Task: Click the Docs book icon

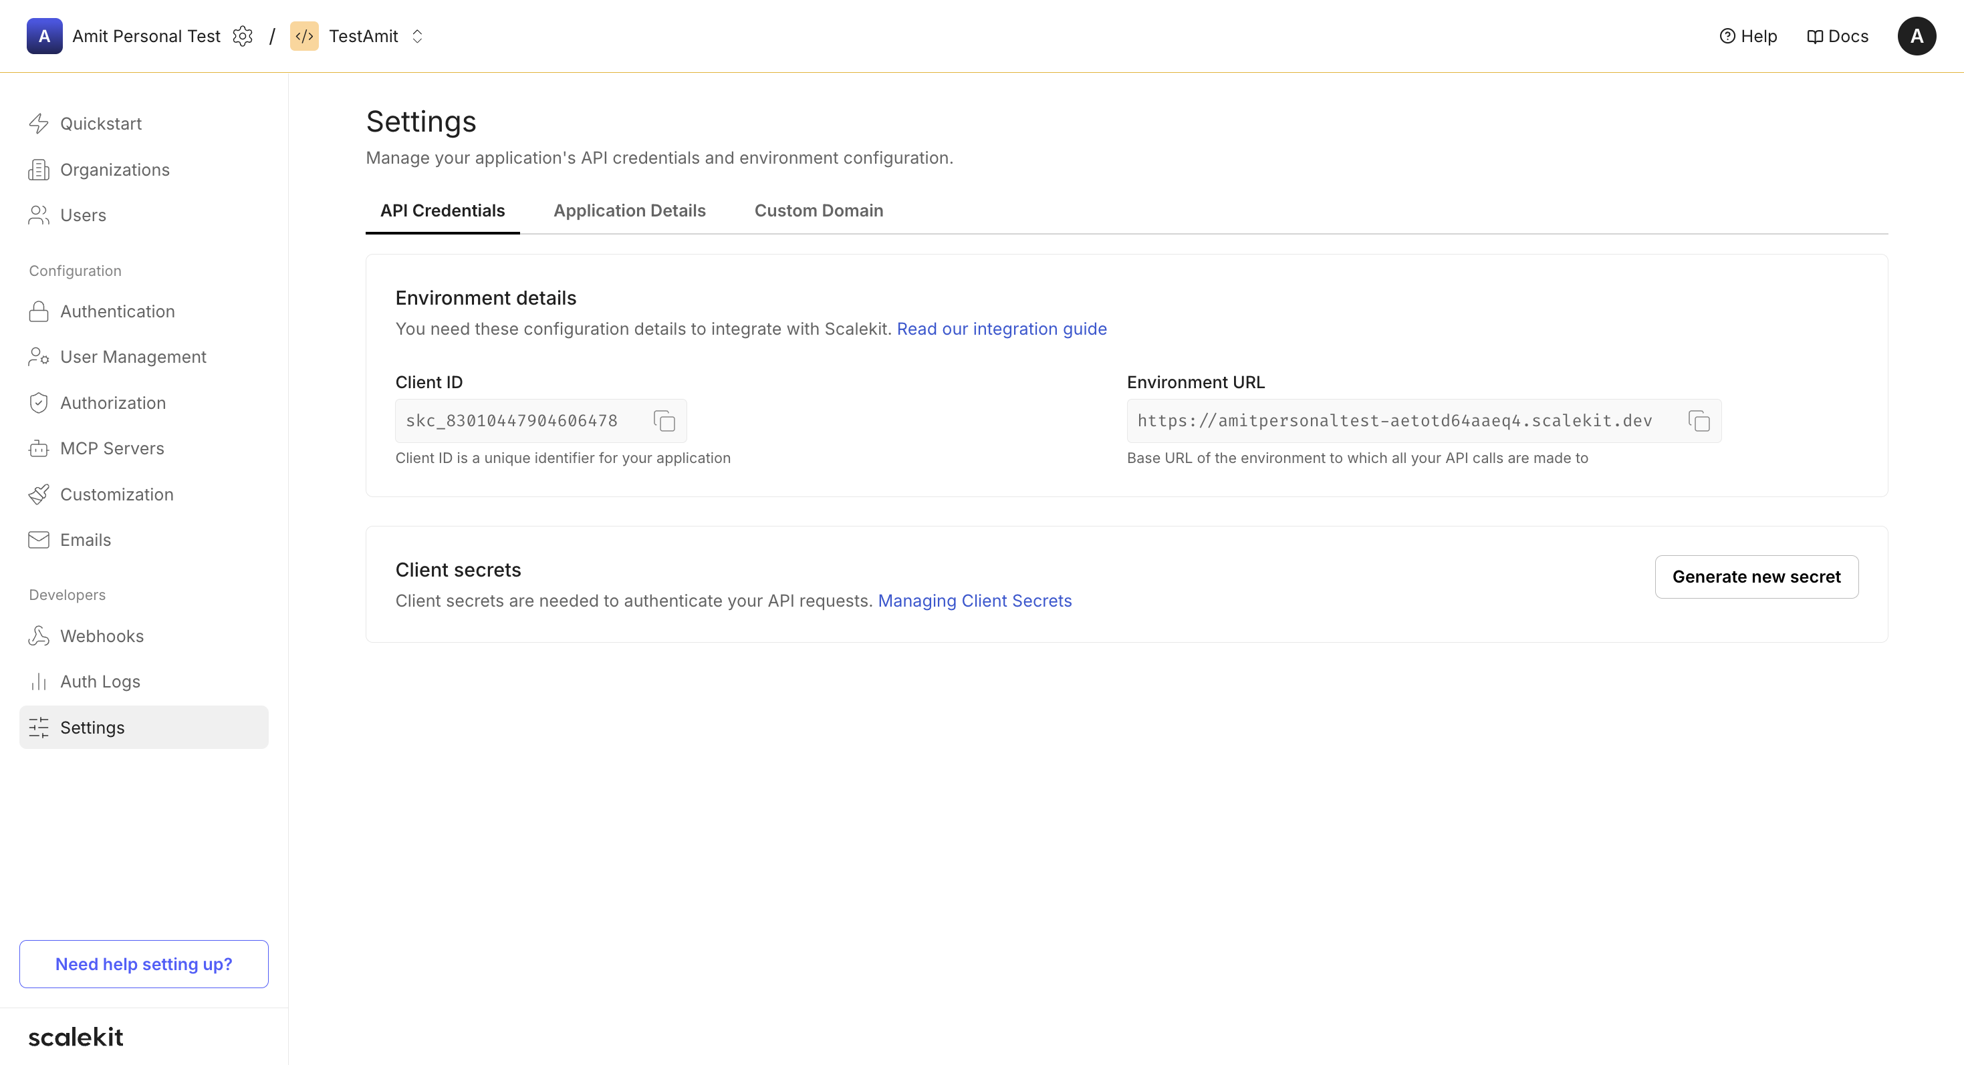Action: (x=1814, y=37)
